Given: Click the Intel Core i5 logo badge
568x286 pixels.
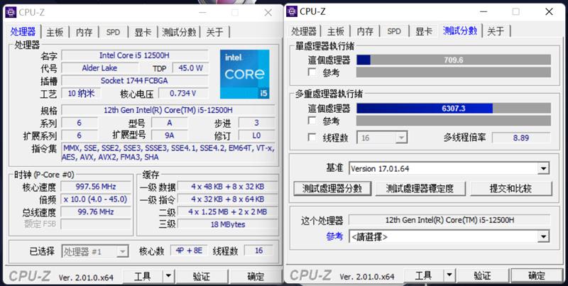Looking at the screenshot, I should [x=245, y=75].
